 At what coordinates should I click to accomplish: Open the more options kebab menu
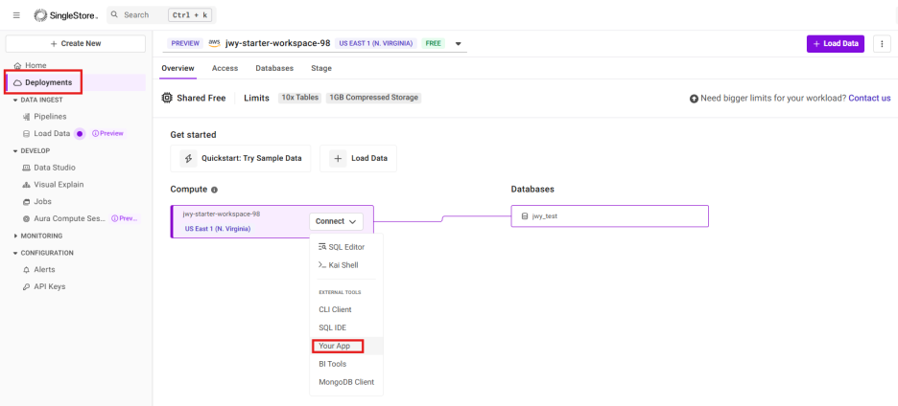pyautogui.click(x=882, y=43)
